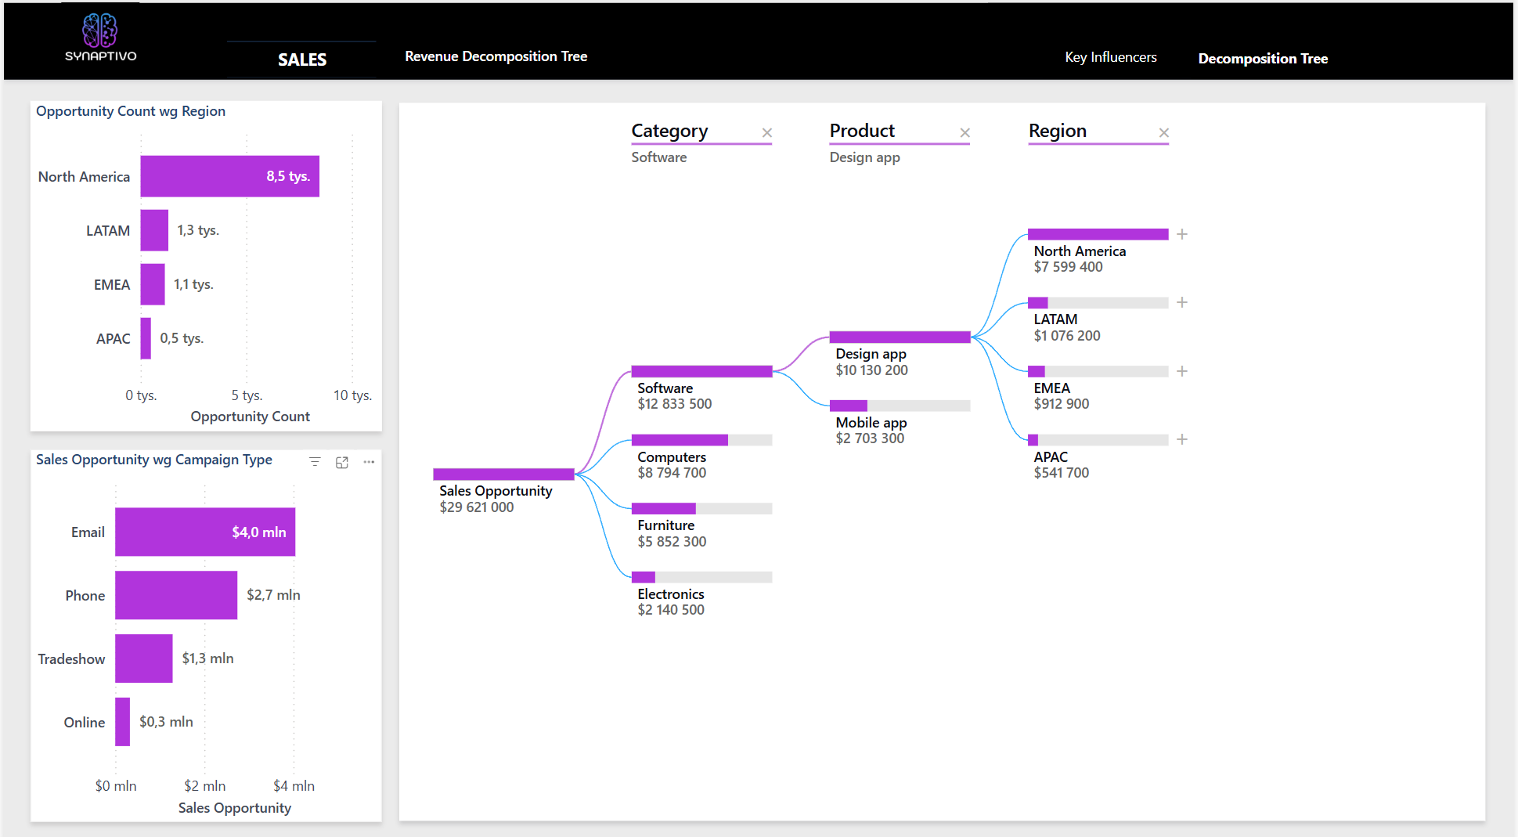1518x837 pixels.
Task: Remove the Region level with its X
Action: pos(1164,132)
